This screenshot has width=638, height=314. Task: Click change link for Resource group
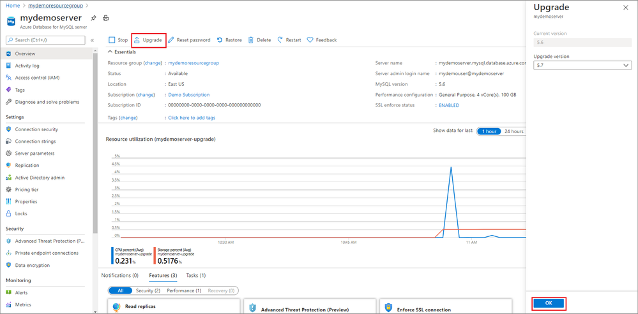pyautogui.click(x=153, y=63)
